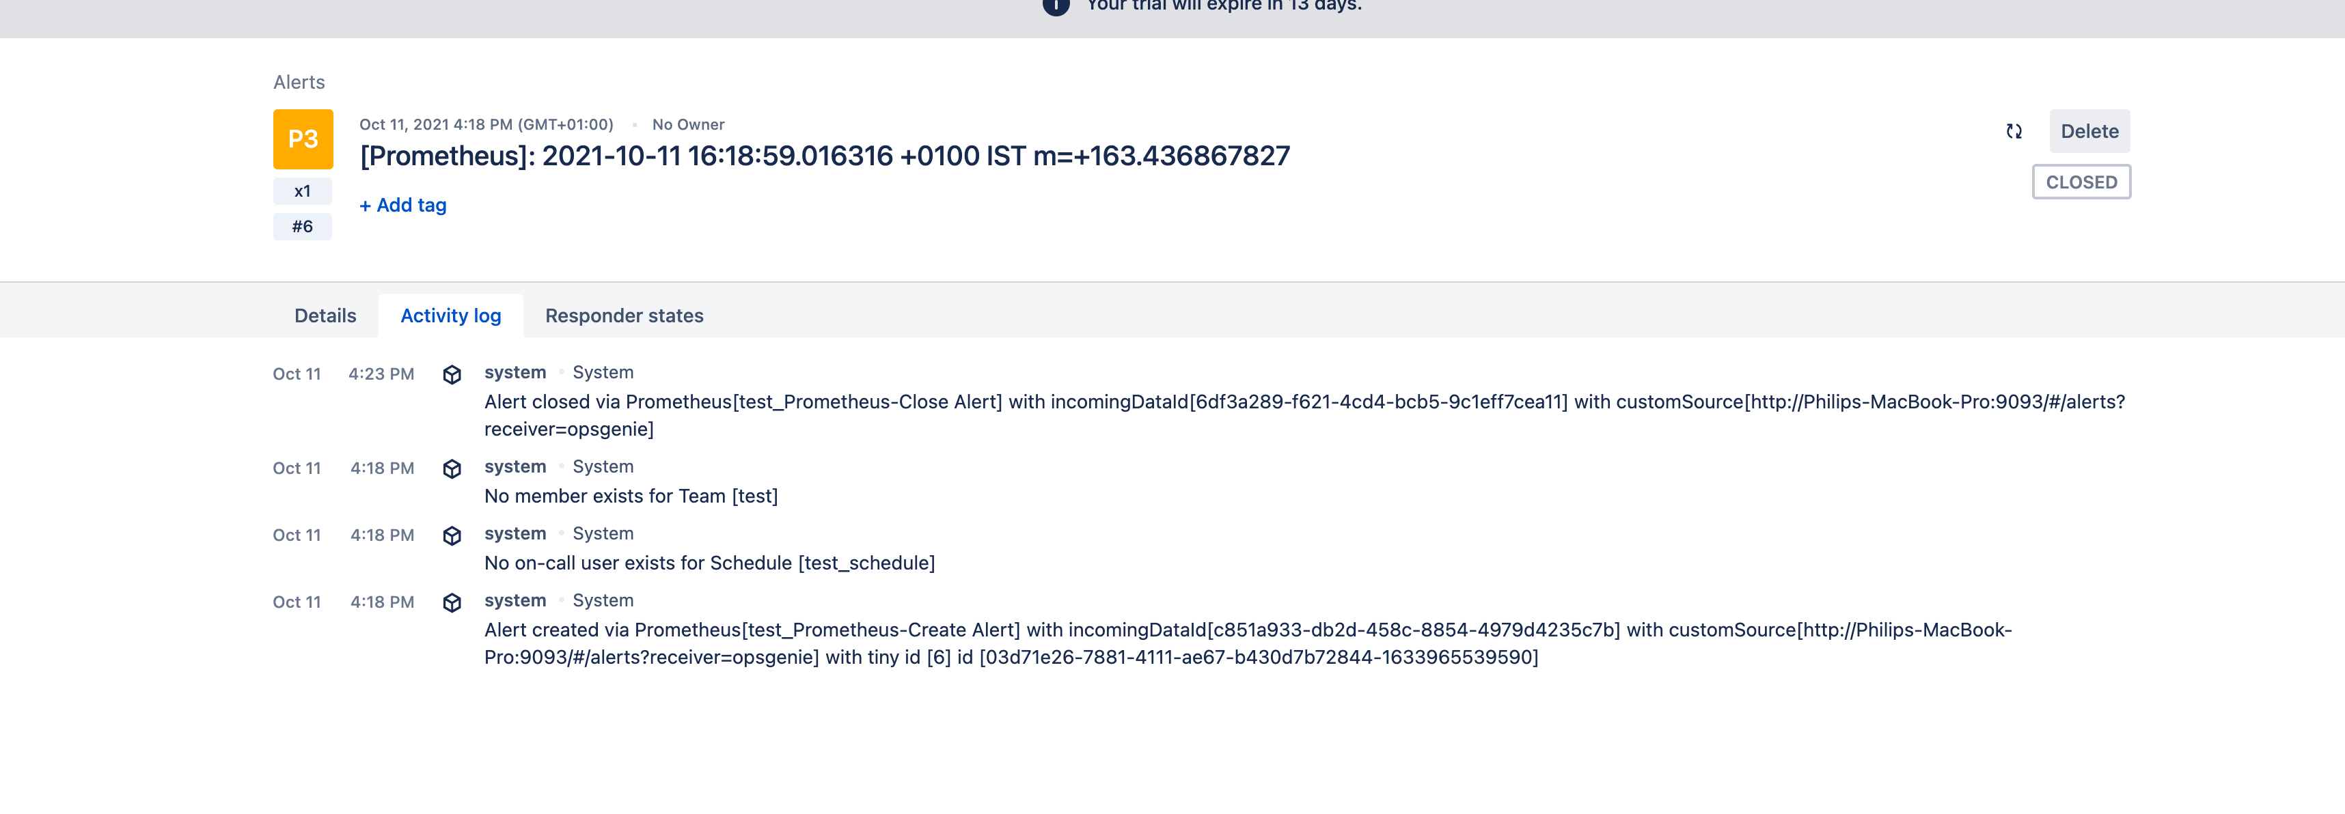Select the system icon on the alert created entry
Viewport: 2345px width, 814px height.
(452, 601)
